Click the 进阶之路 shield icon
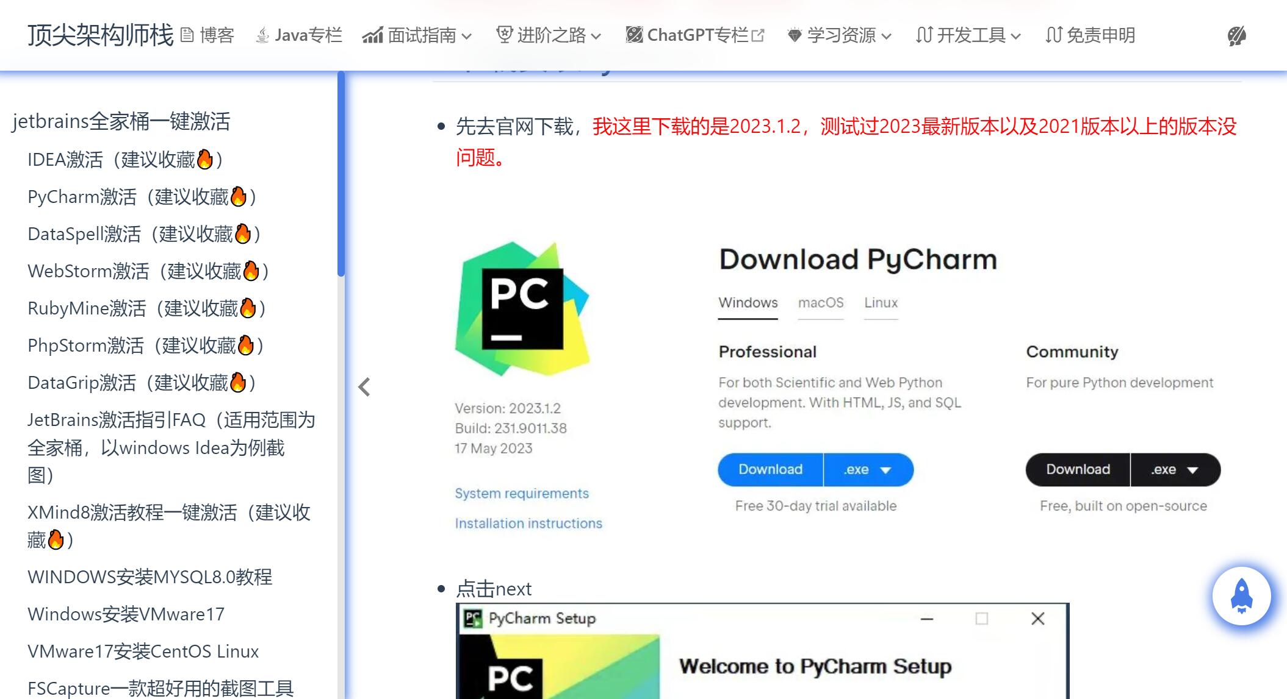The width and height of the screenshot is (1287, 699). [x=504, y=35]
